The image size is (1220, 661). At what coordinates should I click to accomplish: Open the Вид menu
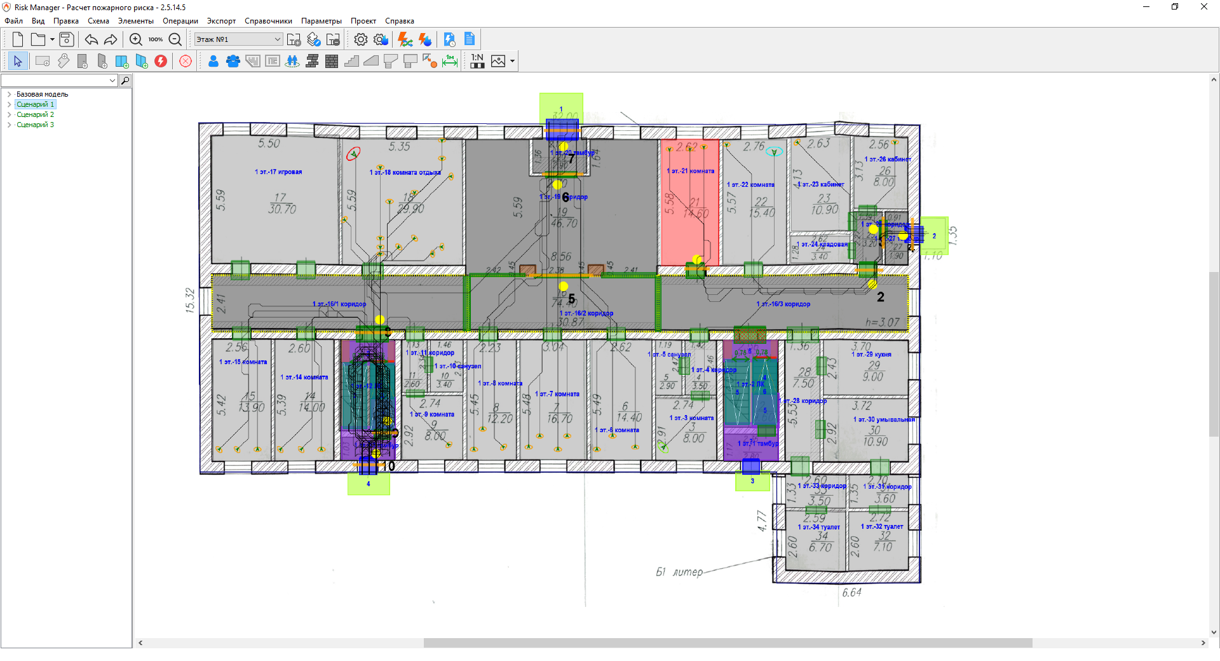pos(38,21)
